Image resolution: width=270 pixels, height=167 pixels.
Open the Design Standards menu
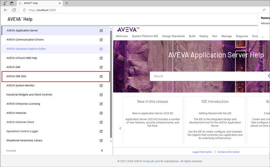coord(173,36)
